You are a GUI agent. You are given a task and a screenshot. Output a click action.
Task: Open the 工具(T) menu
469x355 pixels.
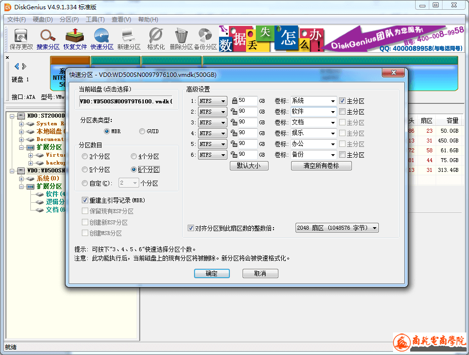(95, 20)
